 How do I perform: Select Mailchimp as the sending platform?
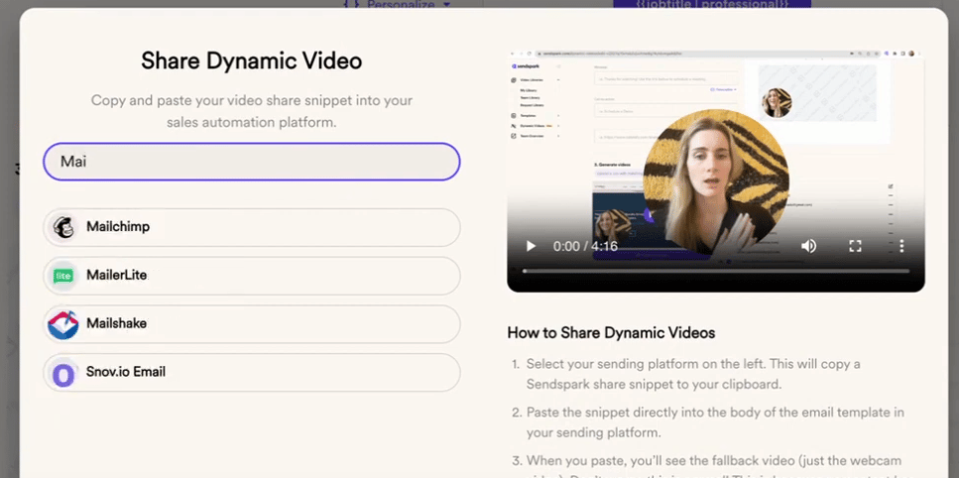click(x=251, y=227)
